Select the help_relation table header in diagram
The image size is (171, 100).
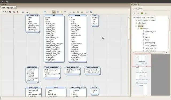tap(92, 67)
